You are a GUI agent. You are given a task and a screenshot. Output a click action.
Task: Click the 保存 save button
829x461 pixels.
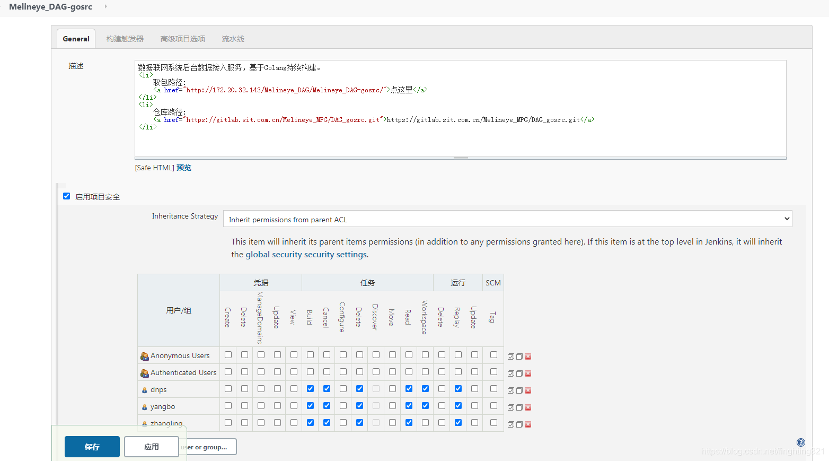92,447
